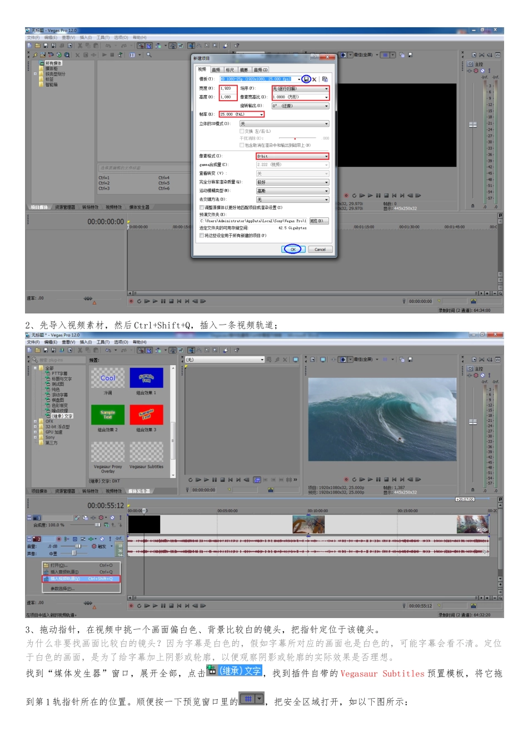Check adjust source media to match project
Image resolution: width=528 pixels, height=747 pixels.
click(x=202, y=207)
